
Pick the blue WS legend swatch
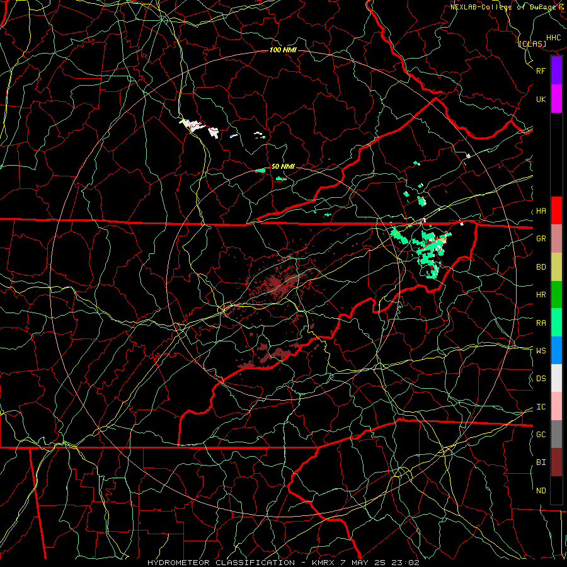556,350
